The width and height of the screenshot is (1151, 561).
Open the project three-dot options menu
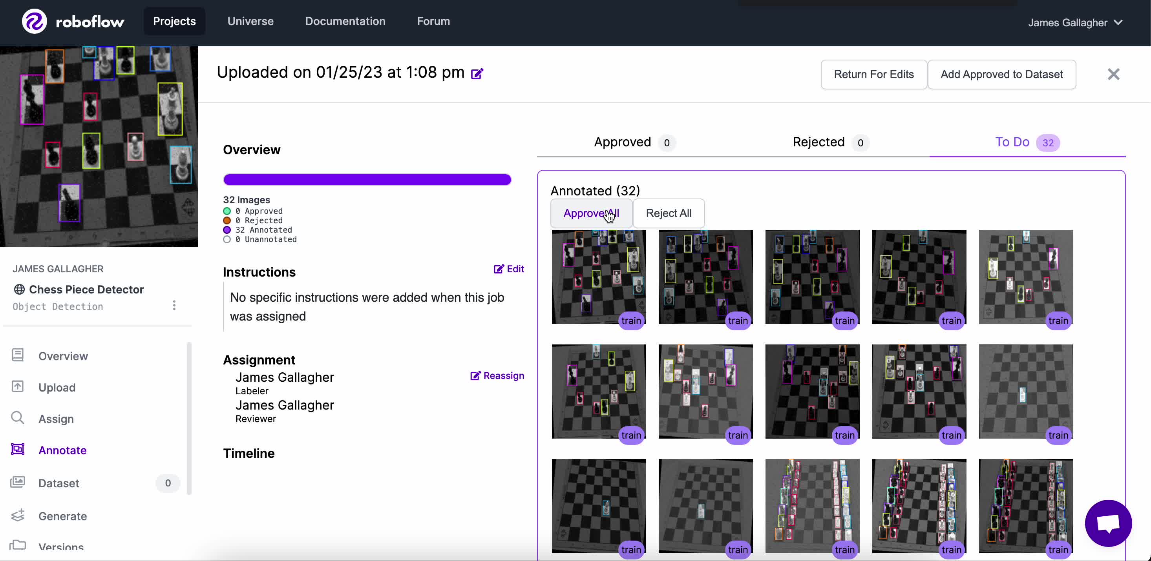click(x=174, y=305)
